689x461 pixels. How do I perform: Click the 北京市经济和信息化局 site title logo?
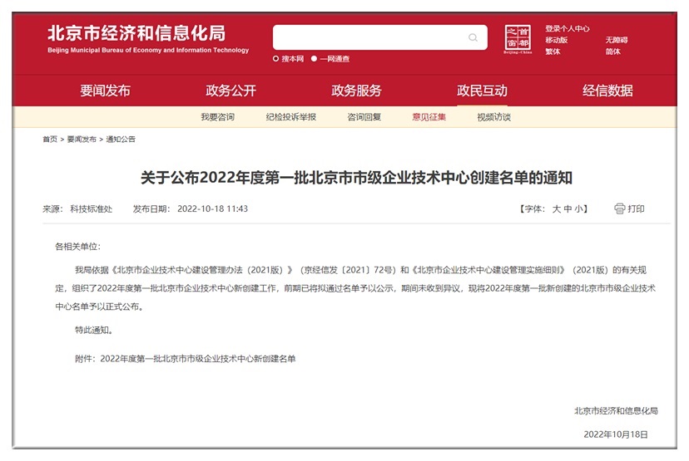tap(136, 33)
